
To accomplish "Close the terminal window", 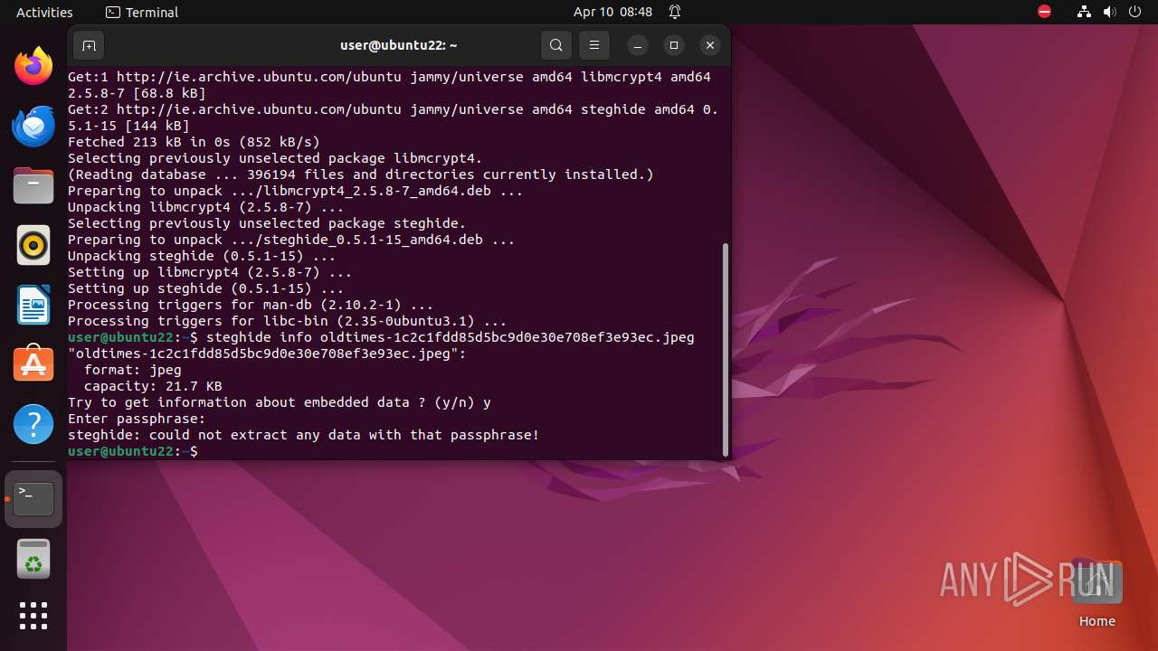I will tap(710, 45).
